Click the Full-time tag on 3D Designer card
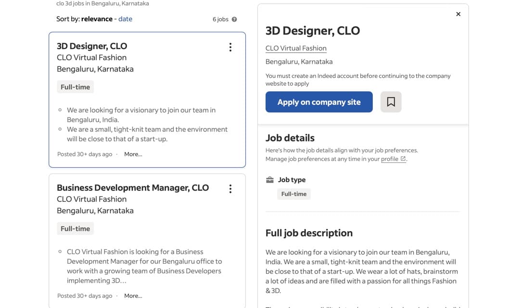Screen dimensions: 509x308 click(75, 87)
